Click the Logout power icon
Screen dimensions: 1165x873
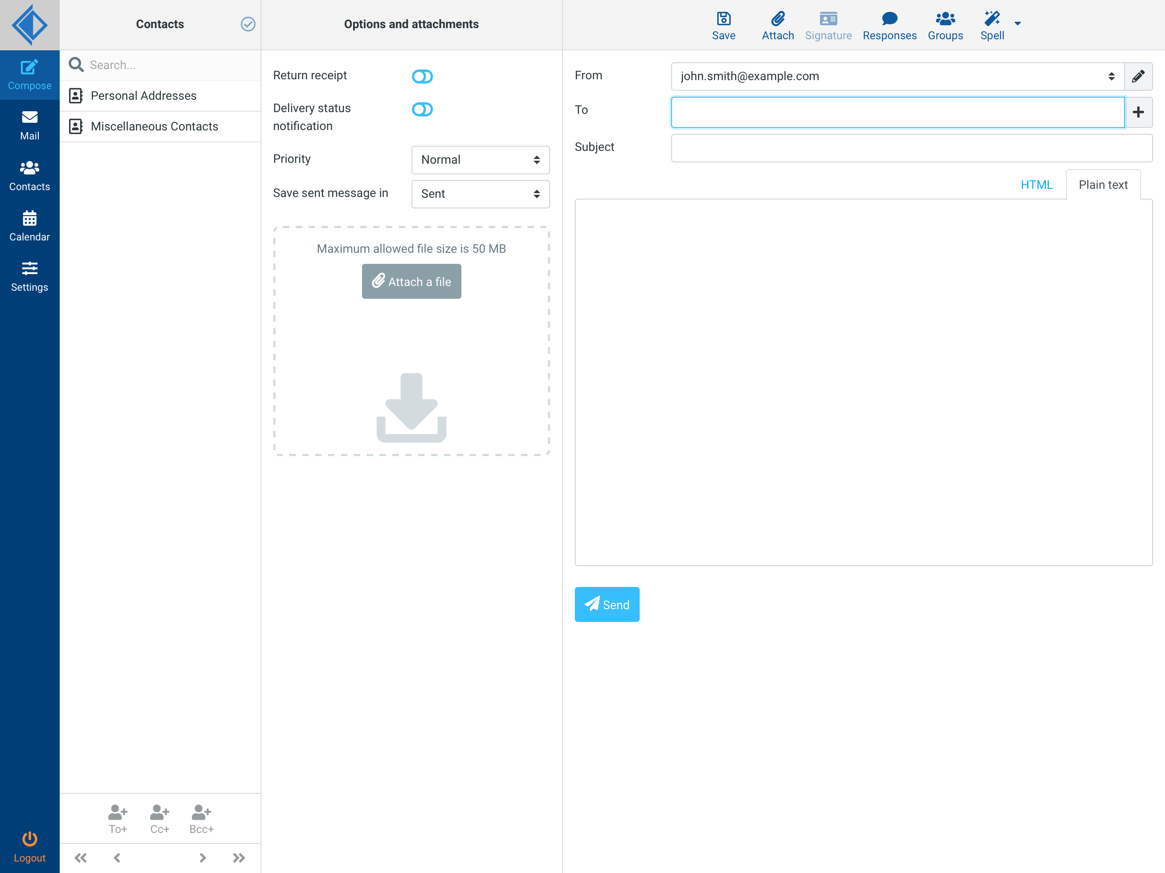pos(29,839)
